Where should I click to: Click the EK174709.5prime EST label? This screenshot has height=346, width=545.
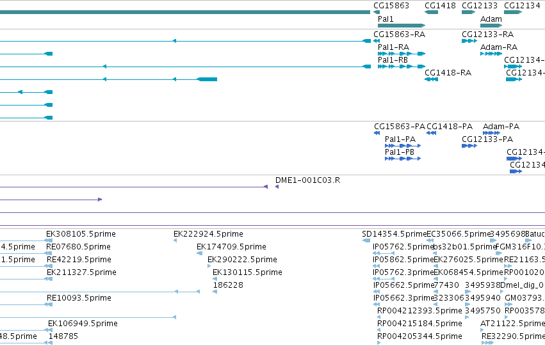pyautogui.click(x=231, y=247)
